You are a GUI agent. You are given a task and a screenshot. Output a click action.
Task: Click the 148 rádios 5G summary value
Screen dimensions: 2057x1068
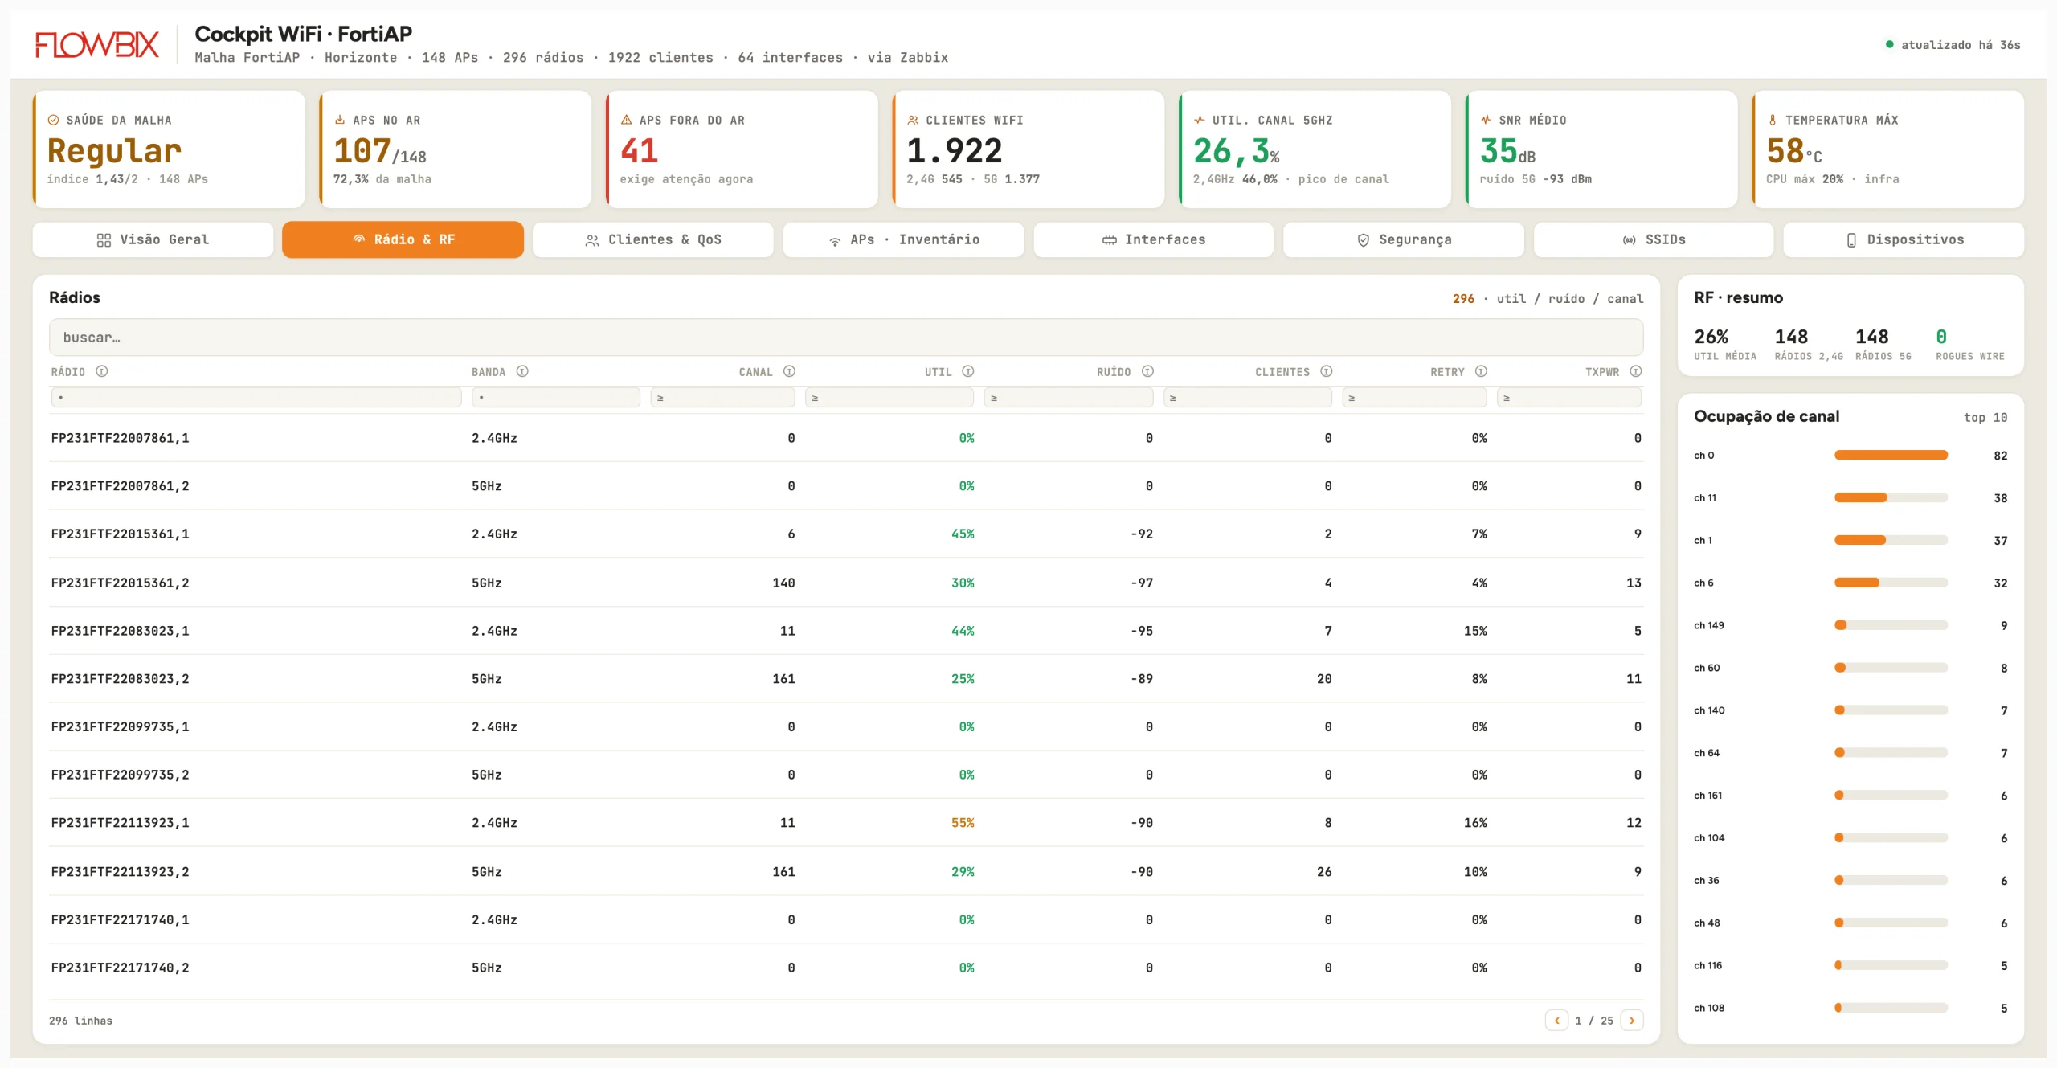[x=1872, y=337]
